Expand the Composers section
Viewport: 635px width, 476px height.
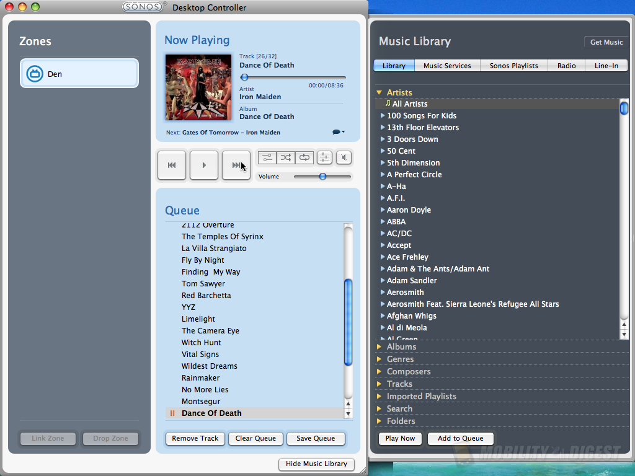coord(379,372)
